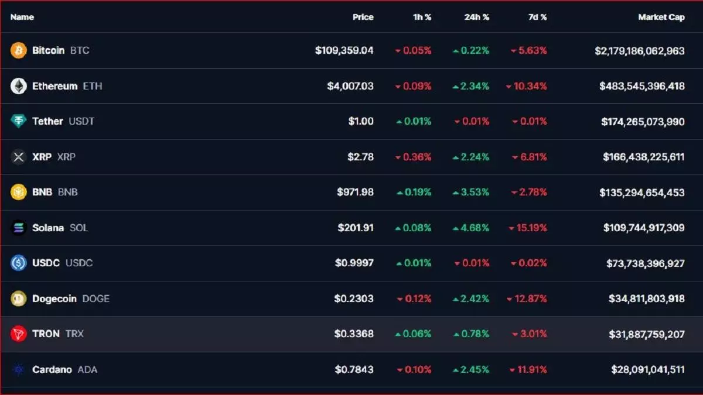
Task: Sort by the 1h % column header
Action: click(x=422, y=17)
